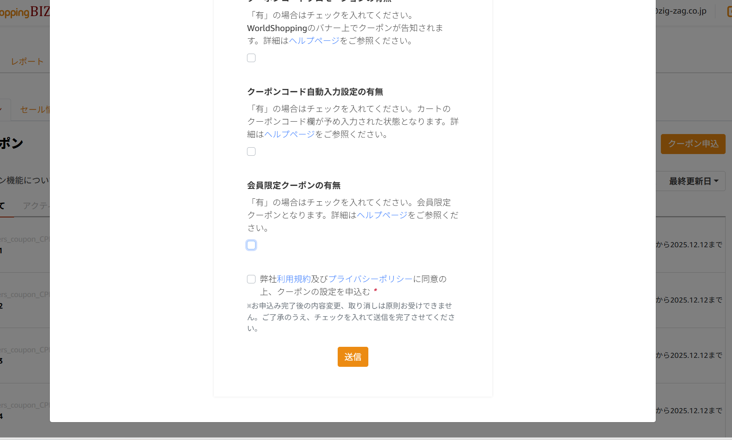Open the プライバシーポリシー link
The width and height of the screenshot is (732, 440).
tap(370, 279)
